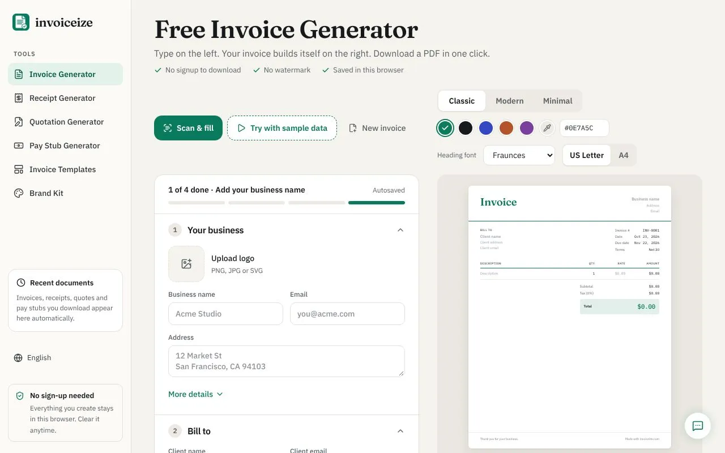Open the Heading font dropdown
The width and height of the screenshot is (725, 453).
[x=519, y=155]
